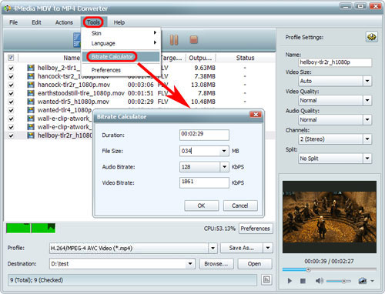
Task: Click the Tools menu
Action: (93, 22)
